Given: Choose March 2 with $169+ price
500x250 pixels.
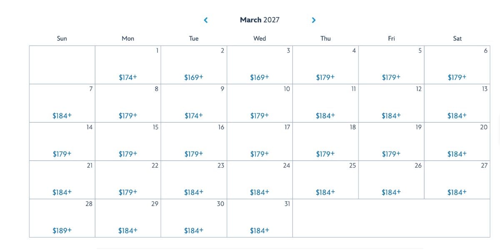Looking at the screenshot, I should [x=194, y=65].
